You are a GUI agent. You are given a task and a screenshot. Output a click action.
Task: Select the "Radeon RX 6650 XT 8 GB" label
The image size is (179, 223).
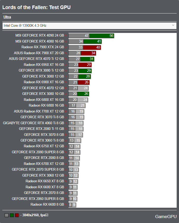(45, 181)
